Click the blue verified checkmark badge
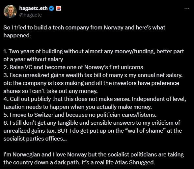 click(x=52, y=9)
